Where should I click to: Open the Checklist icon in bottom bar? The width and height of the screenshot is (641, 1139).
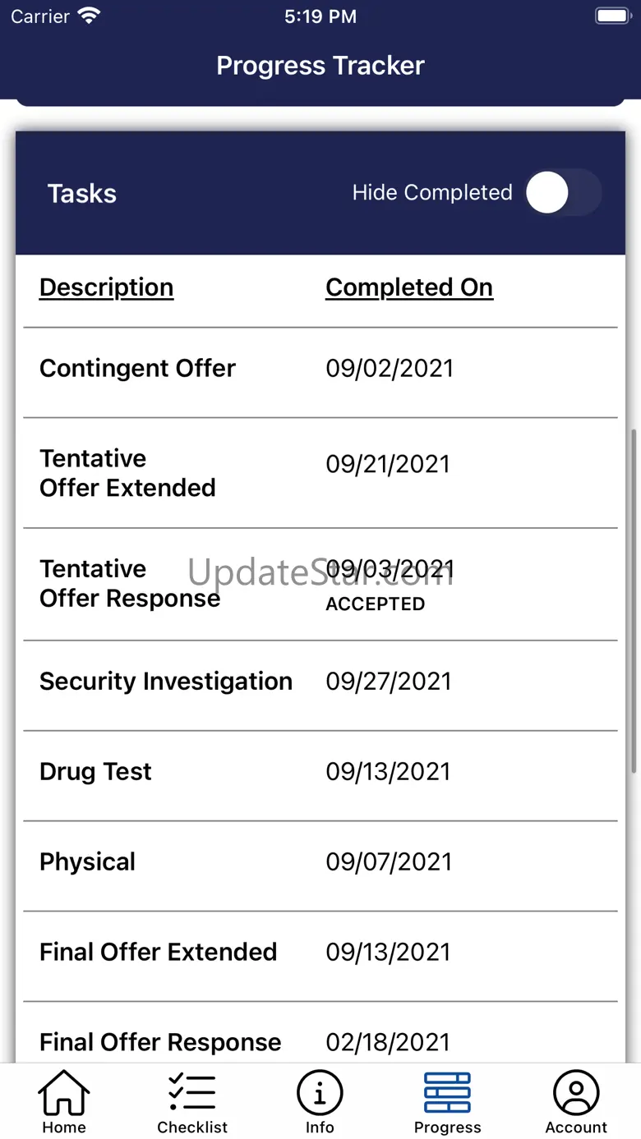point(192,1093)
